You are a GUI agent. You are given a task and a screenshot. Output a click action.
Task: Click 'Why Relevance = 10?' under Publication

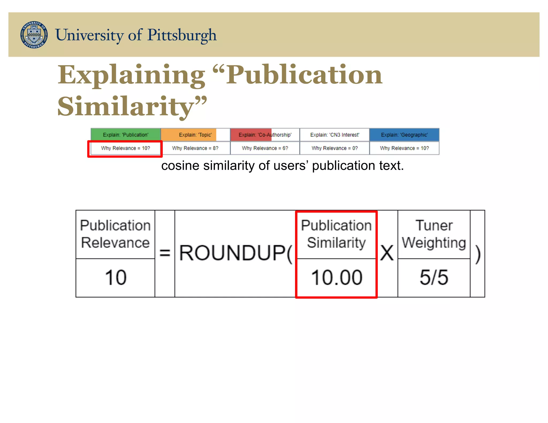click(125, 148)
